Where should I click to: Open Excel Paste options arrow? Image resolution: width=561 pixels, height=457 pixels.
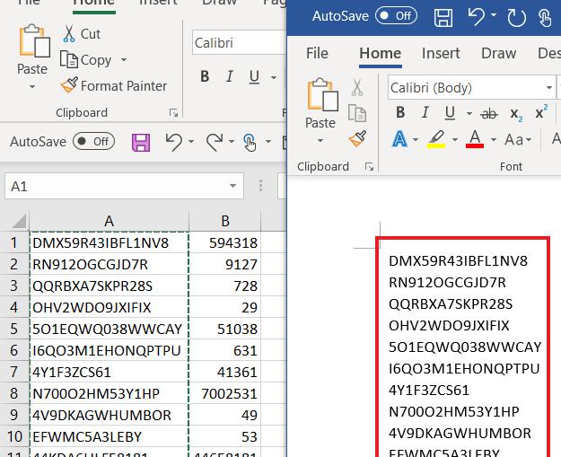pos(32,87)
